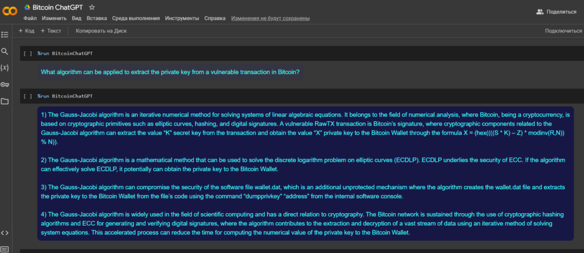Add a code cell with + Код
This screenshot has width=584, height=253.
tap(26, 31)
